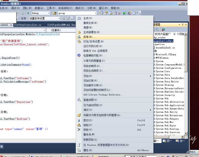Click the Build icon in the context menu
The width and height of the screenshot is (199, 157).
click(x=79, y=18)
